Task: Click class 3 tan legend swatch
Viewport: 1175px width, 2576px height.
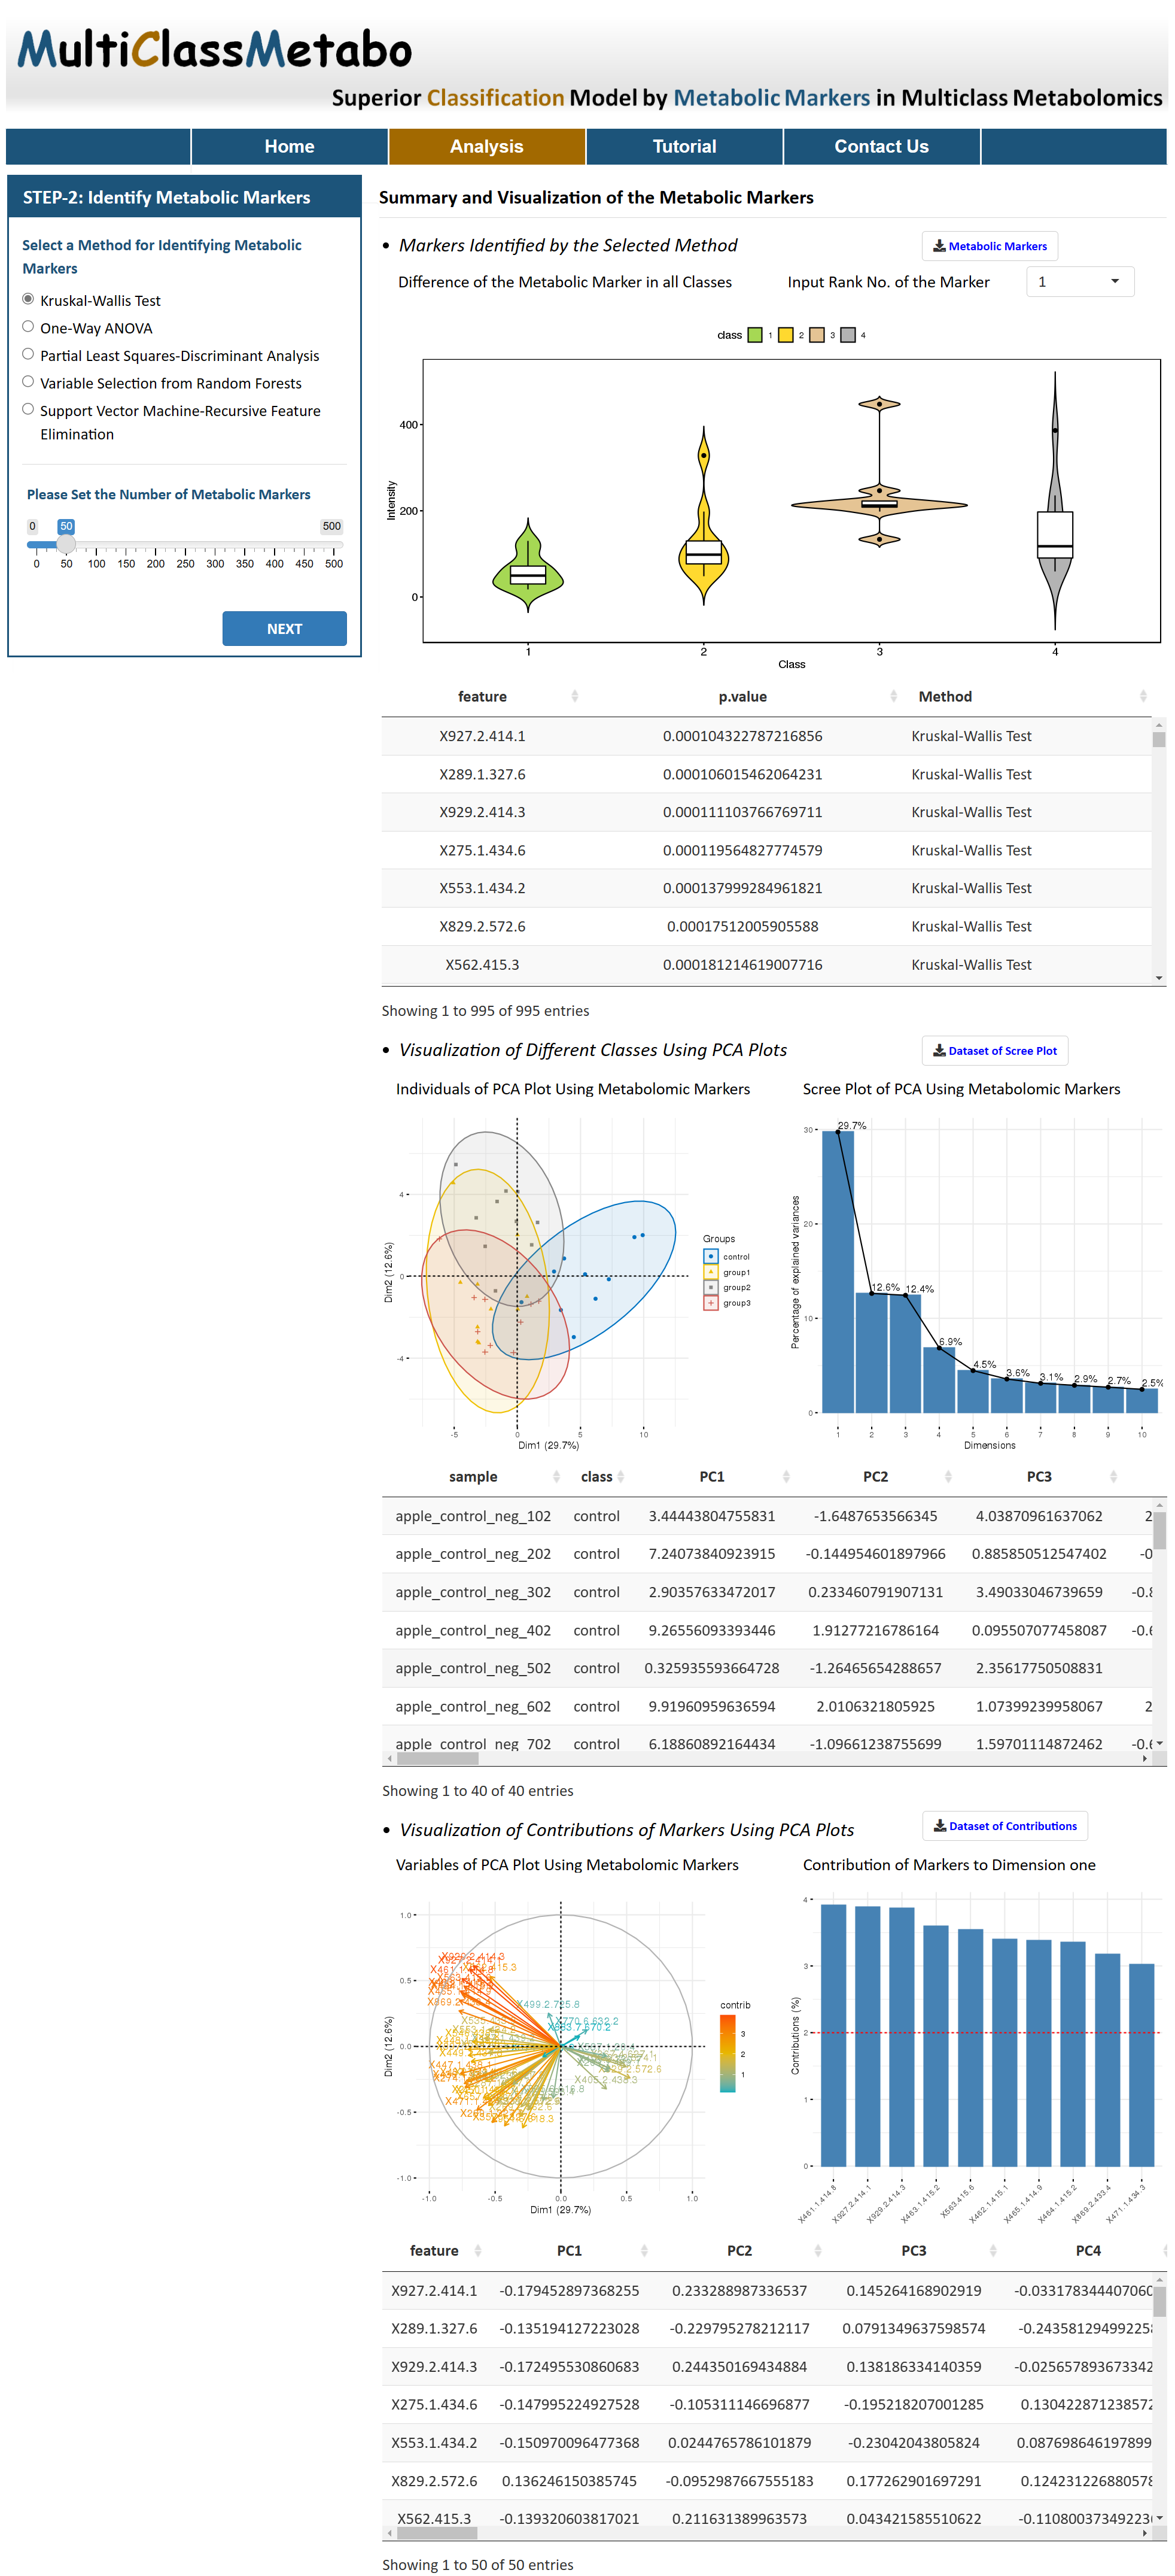Action: click(x=817, y=335)
